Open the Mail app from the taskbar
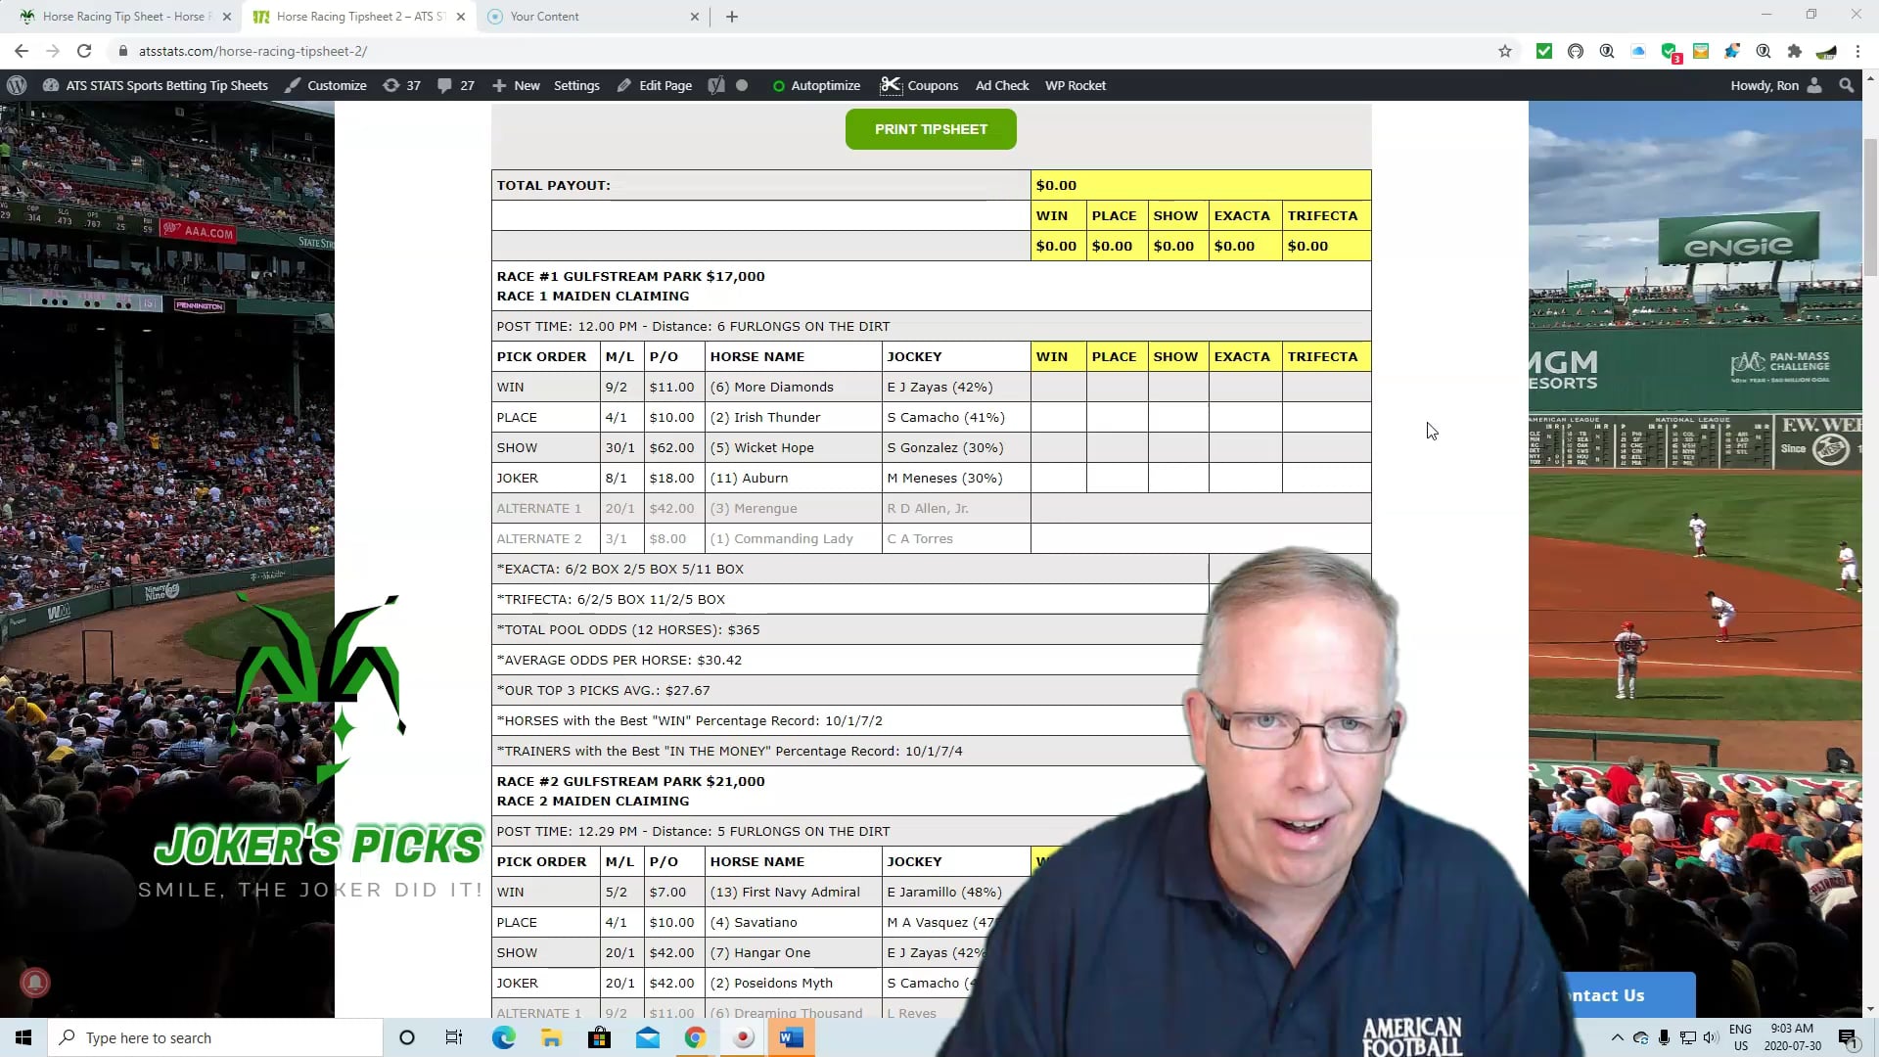The height and width of the screenshot is (1057, 1879). coord(647,1037)
